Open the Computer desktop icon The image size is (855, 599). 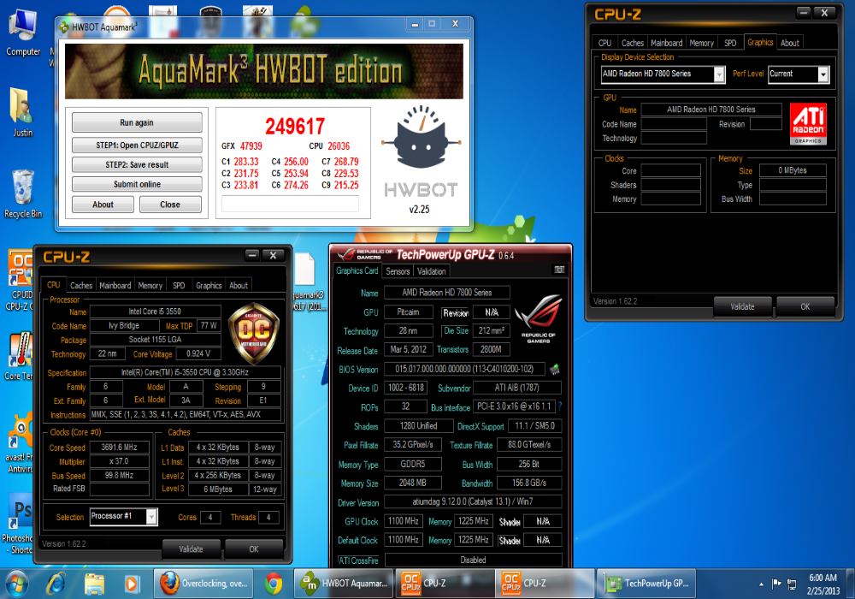(23, 33)
